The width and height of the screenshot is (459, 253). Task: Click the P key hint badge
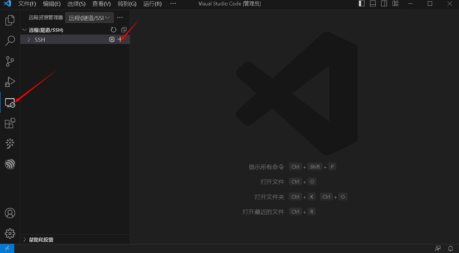[x=332, y=167]
